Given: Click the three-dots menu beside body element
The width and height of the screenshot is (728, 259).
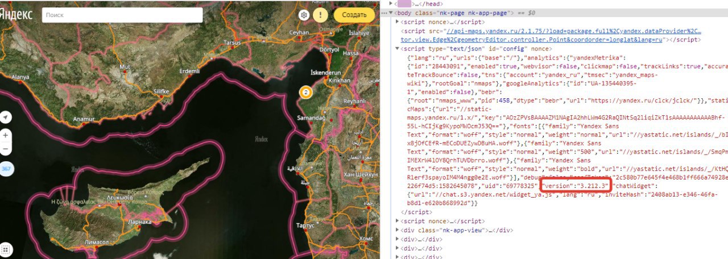Looking at the screenshot, I should coord(383,12).
